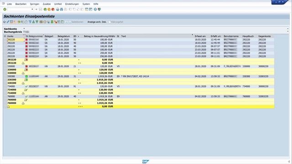Click the red status icon in first 292220 row
Viewport: 292px width, 164px height.
pyautogui.click(x=26, y=40)
